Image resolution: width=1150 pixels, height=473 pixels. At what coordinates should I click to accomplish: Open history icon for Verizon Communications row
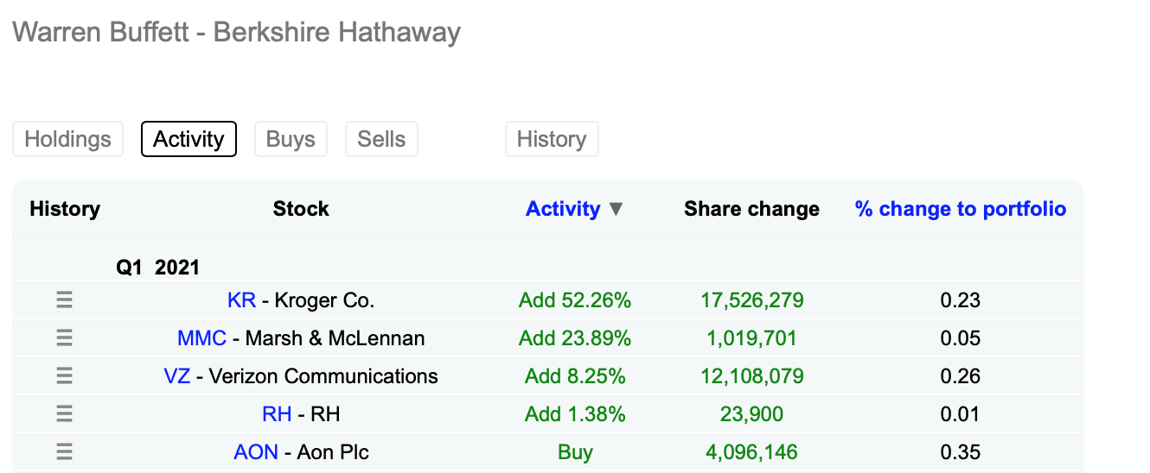64,376
